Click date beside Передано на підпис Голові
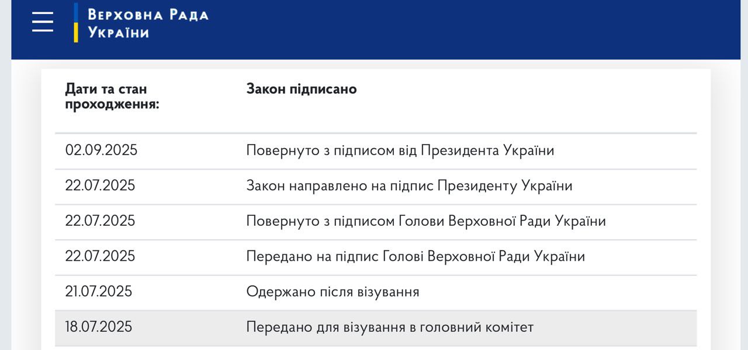748x350 pixels. (100, 257)
